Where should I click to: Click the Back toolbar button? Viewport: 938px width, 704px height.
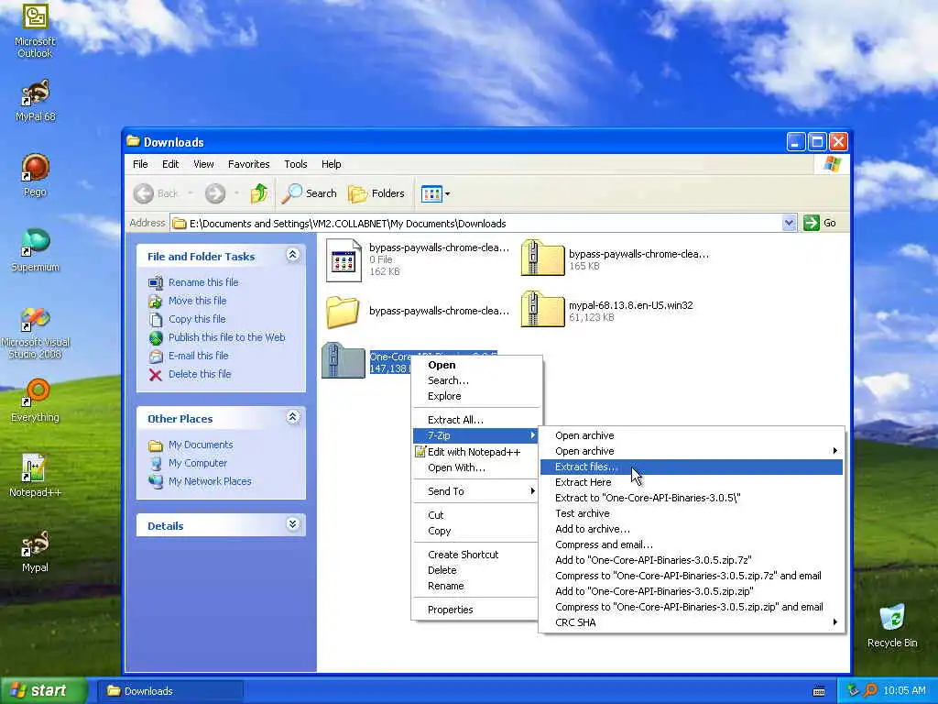pos(155,193)
